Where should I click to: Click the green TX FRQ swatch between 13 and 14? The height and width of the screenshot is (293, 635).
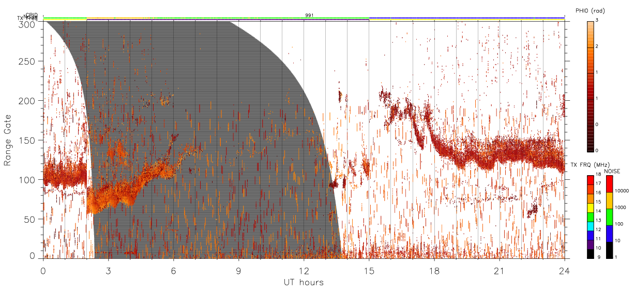pos(590,217)
